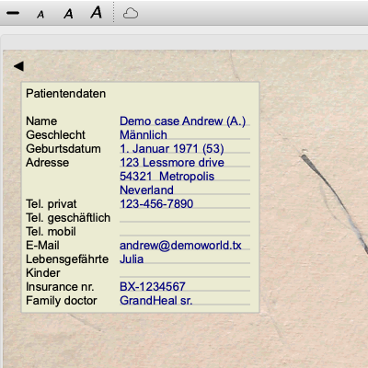Viewport: 368px width, 368px height.
Task: Click the Neverland country field
Action: pos(185,190)
